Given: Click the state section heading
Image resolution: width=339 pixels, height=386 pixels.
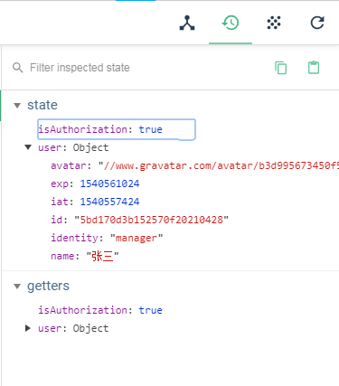Looking at the screenshot, I should click(x=42, y=105).
